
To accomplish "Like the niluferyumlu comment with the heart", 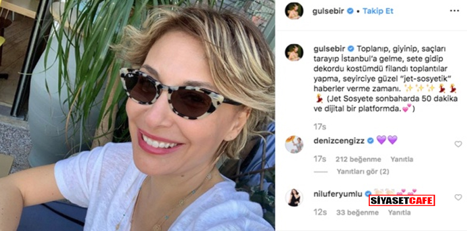I will click(x=458, y=198).
